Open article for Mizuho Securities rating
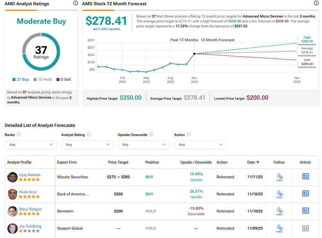 click(305, 176)
